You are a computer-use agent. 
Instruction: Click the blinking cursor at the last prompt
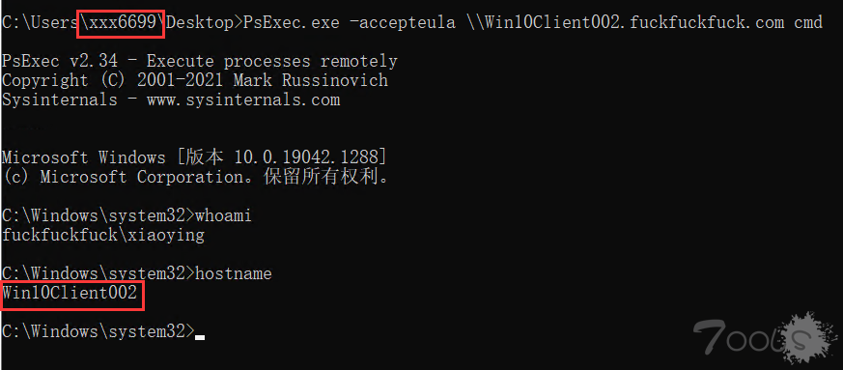click(200, 338)
